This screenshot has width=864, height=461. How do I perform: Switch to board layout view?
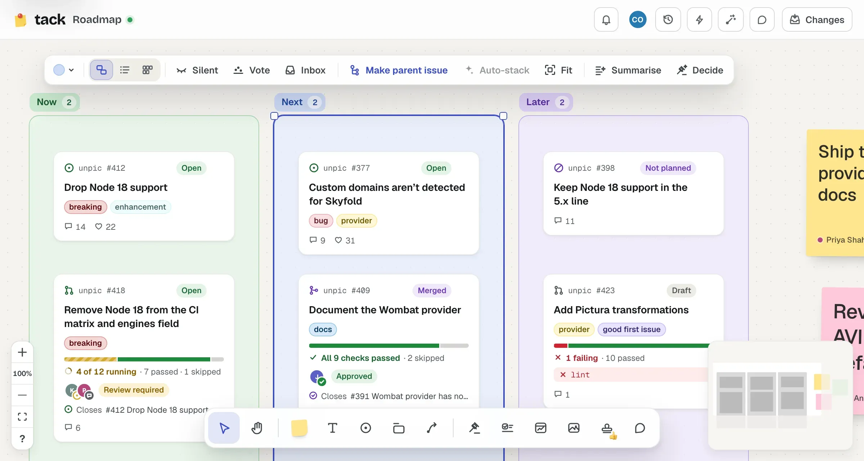tap(102, 70)
